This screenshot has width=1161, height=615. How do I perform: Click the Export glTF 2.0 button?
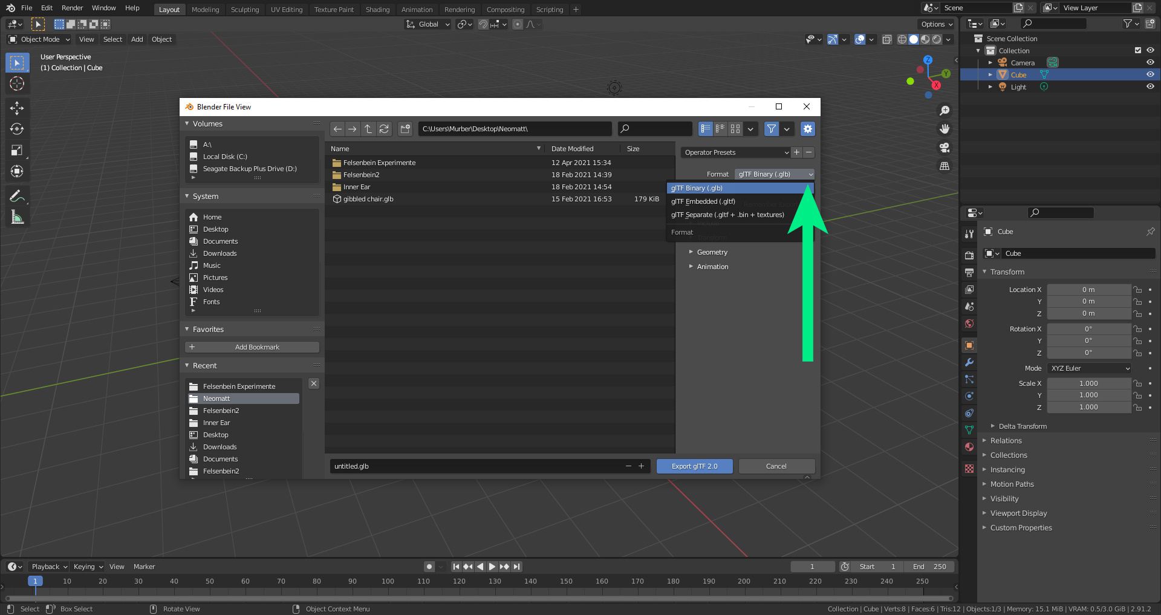pyautogui.click(x=694, y=466)
